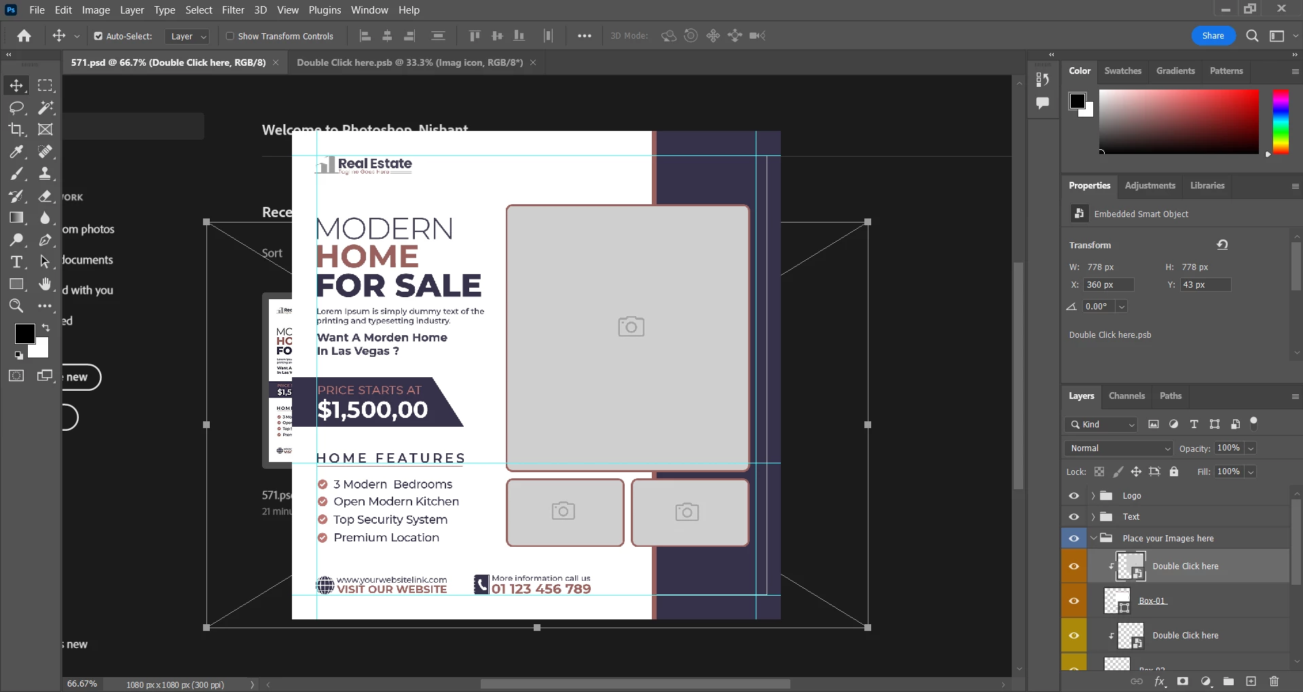The width and height of the screenshot is (1303, 692).
Task: Switch to Double Click here.psb document tab
Action: click(409, 62)
